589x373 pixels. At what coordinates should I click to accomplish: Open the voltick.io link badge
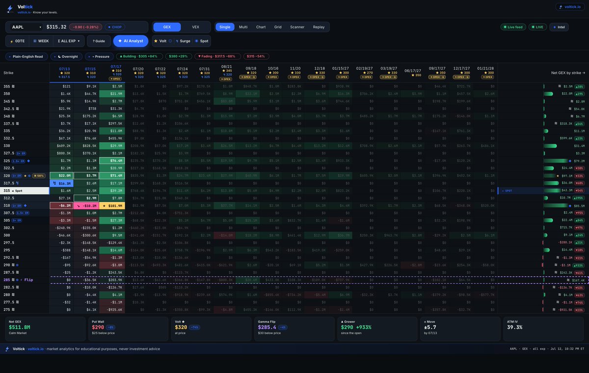(x=570, y=7)
